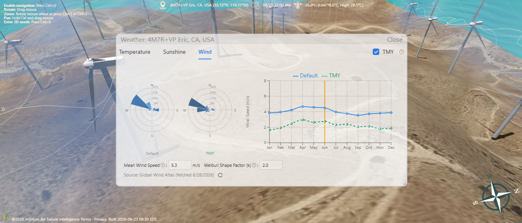Image resolution: width=522 pixels, height=223 pixels.
Task: Expand the left side panel chevron
Action: 3,109
